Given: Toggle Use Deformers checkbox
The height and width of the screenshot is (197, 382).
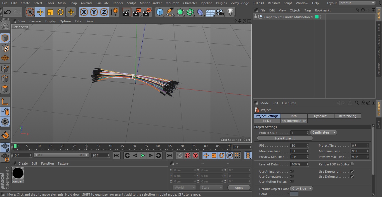Looking at the screenshot, I should tap(352, 176).
